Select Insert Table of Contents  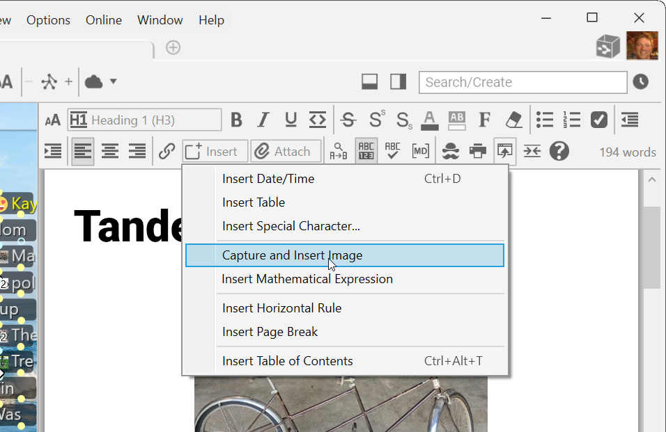pos(287,361)
